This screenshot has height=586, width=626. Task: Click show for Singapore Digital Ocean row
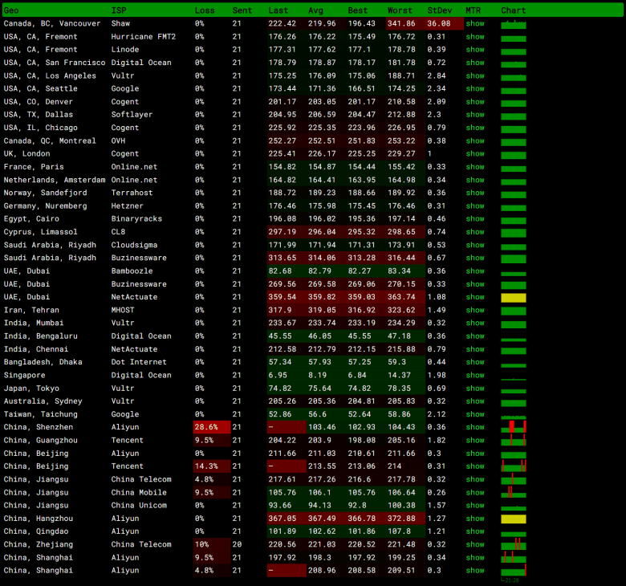(x=475, y=375)
